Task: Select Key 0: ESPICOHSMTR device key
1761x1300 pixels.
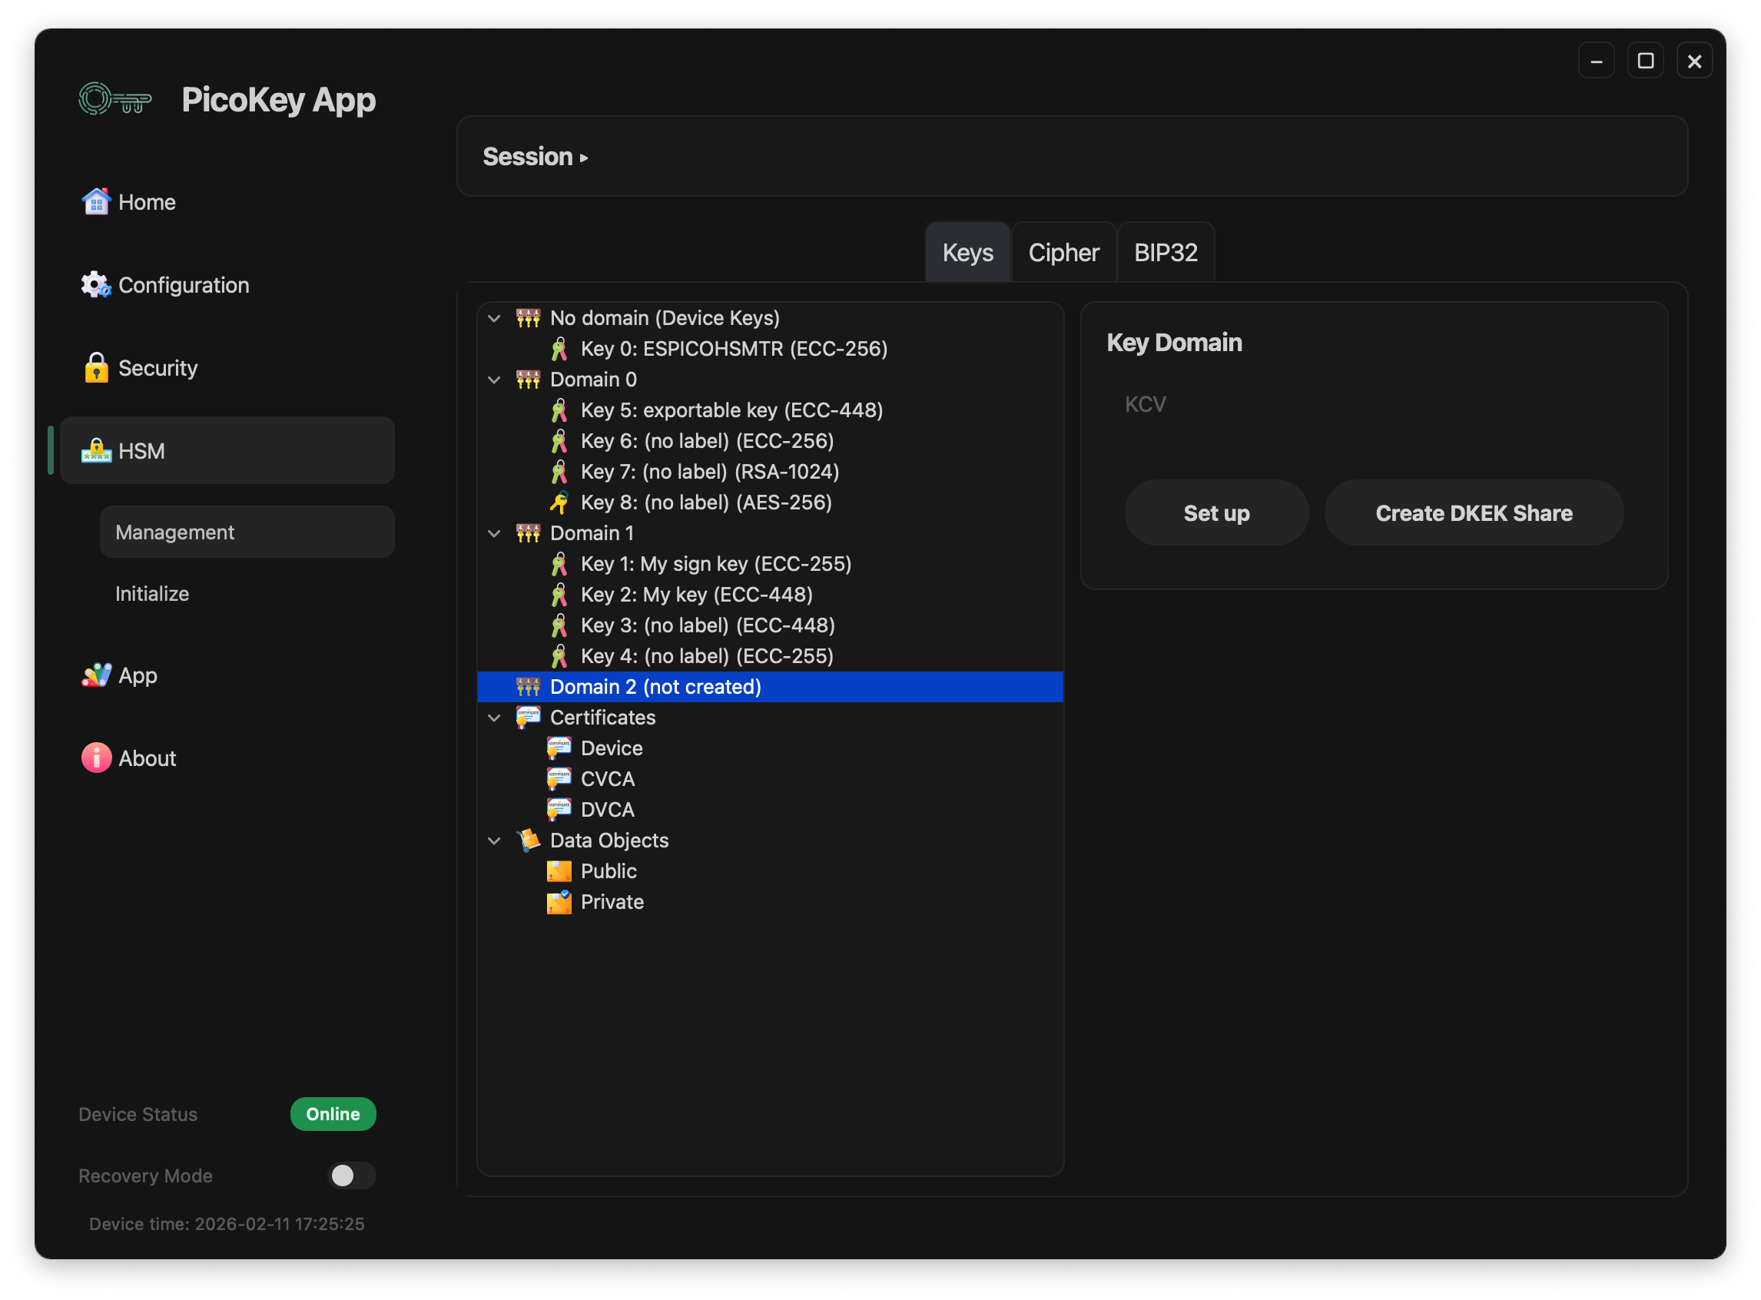Action: pyautogui.click(x=733, y=349)
